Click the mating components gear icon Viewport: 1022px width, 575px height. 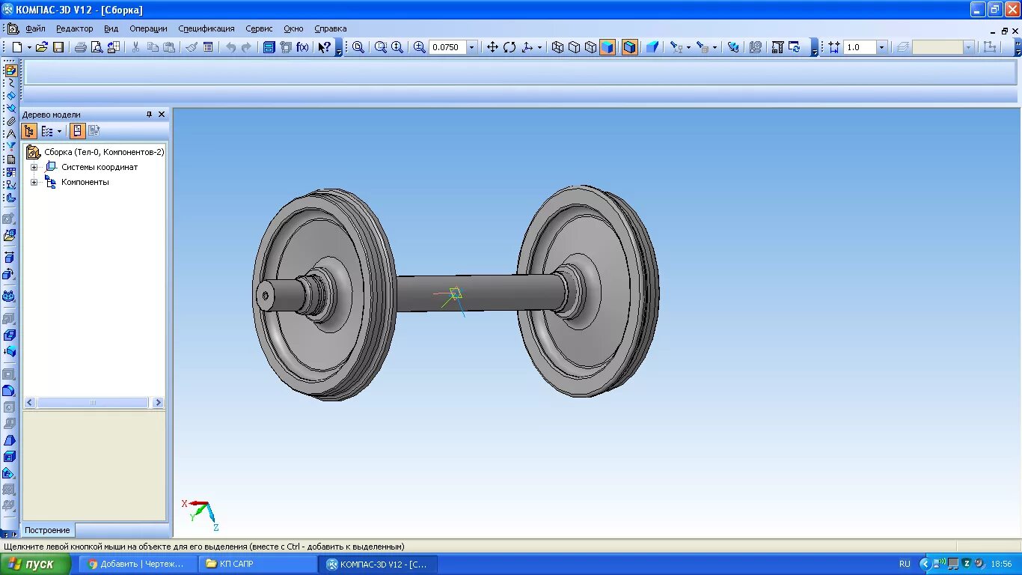coord(9,296)
